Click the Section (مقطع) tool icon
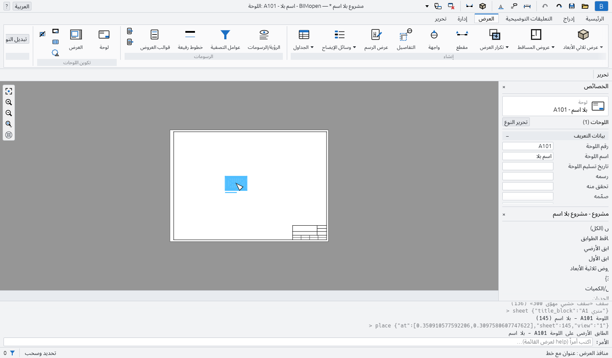 coord(462,35)
